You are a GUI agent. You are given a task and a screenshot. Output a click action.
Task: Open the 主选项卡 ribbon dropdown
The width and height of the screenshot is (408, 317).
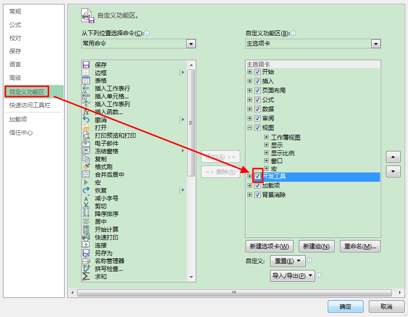click(376, 44)
